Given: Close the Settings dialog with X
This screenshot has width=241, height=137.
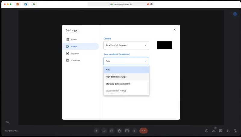Looking at the screenshot, I should [174, 30].
